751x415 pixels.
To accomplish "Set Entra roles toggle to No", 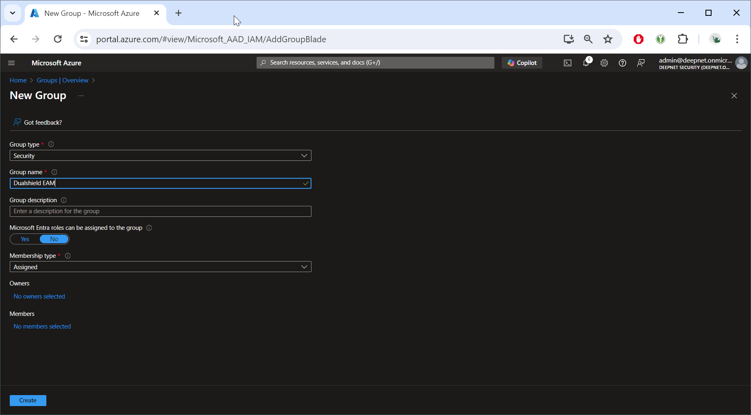I will pyautogui.click(x=54, y=239).
